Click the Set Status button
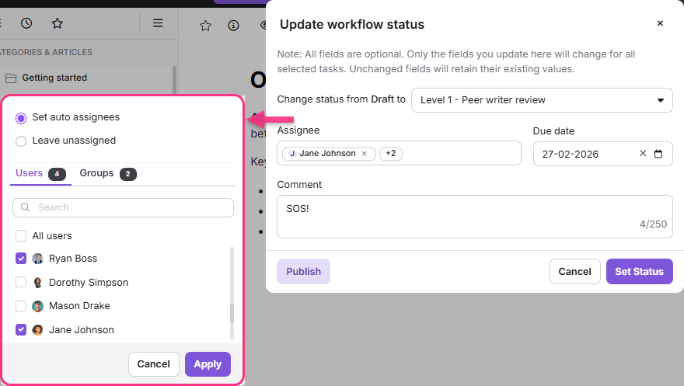684x386 pixels. coord(640,271)
